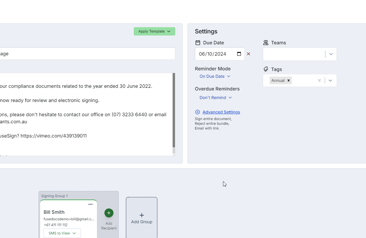Screen dimensions: 366x238
Task: Click the green Add Recipient plus icon
Action: coord(109,213)
